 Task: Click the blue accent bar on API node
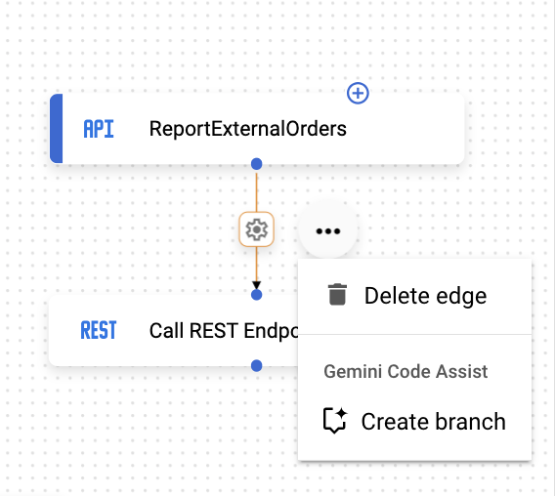coord(57,129)
